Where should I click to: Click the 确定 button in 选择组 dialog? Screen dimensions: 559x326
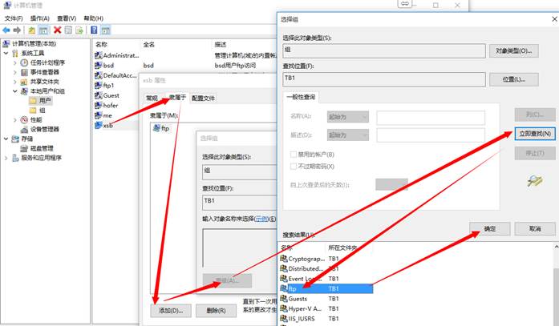490,229
